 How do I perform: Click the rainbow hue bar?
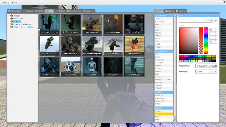(x=206, y=41)
